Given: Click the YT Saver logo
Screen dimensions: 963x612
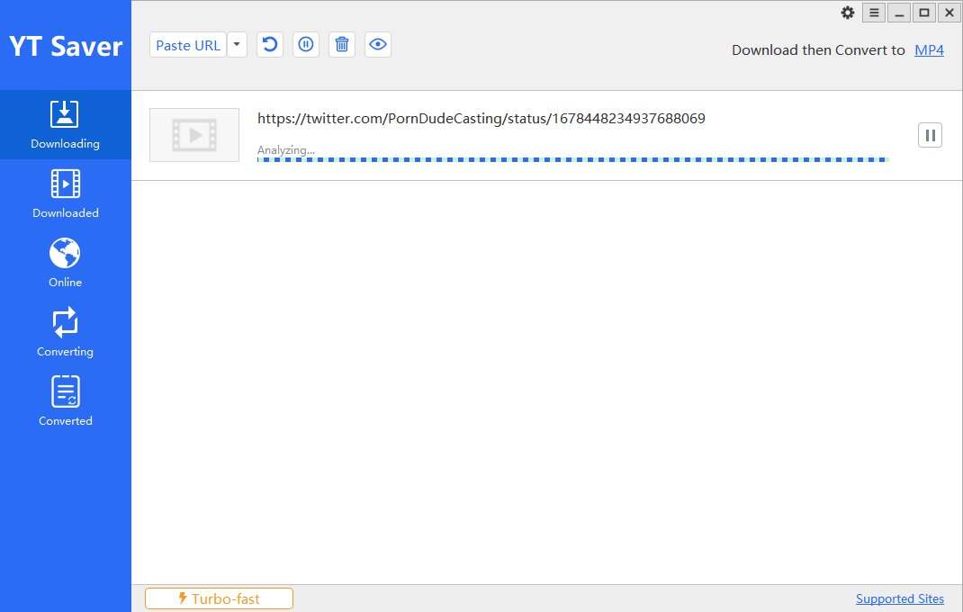Looking at the screenshot, I should point(66,47).
